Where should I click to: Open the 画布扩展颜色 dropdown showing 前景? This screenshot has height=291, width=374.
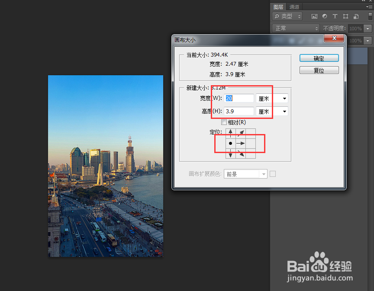pos(245,174)
